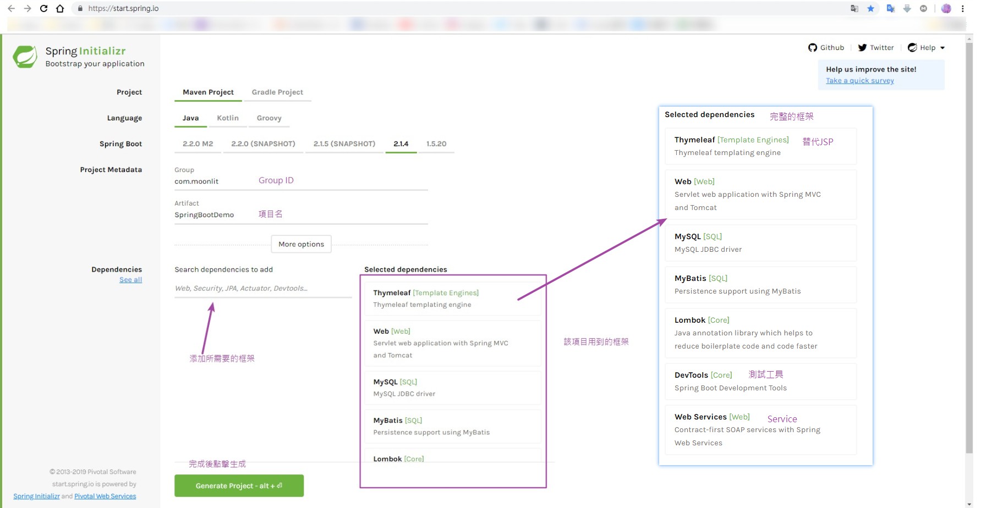Click the padlock site info icon
The image size is (981, 508).
(x=80, y=8)
